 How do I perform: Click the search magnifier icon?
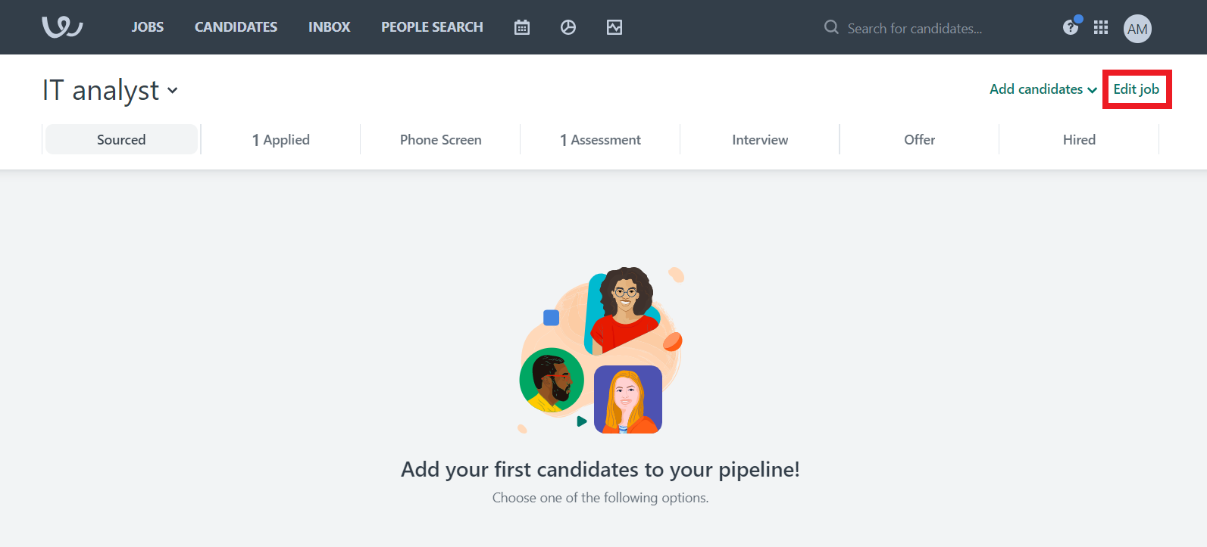pyautogui.click(x=831, y=27)
